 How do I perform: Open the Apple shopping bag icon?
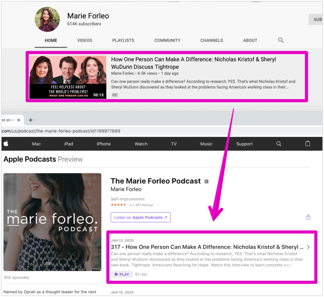[x=307, y=143]
